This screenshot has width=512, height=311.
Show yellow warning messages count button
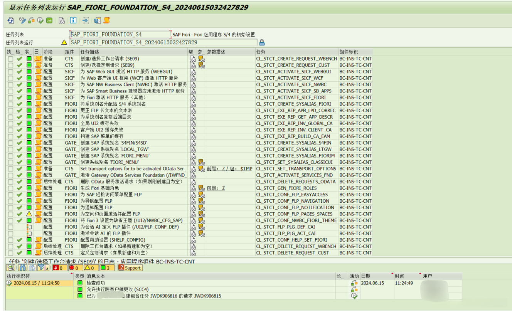coord(91,268)
